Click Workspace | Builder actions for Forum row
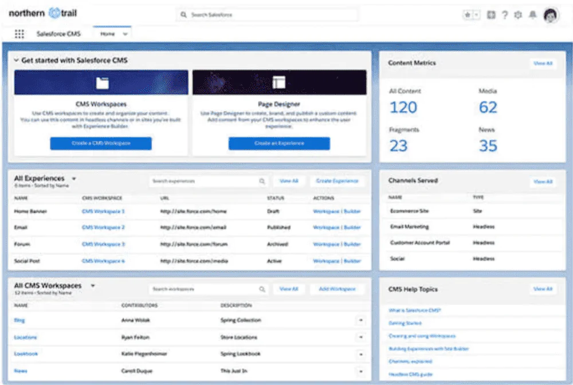This screenshot has width=573, height=385. tap(337, 244)
